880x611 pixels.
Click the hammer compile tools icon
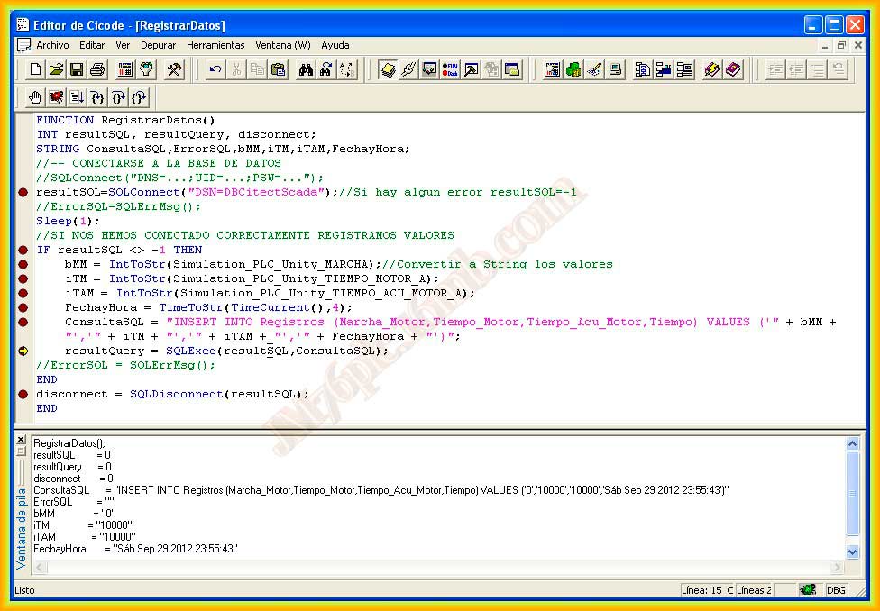(x=174, y=69)
